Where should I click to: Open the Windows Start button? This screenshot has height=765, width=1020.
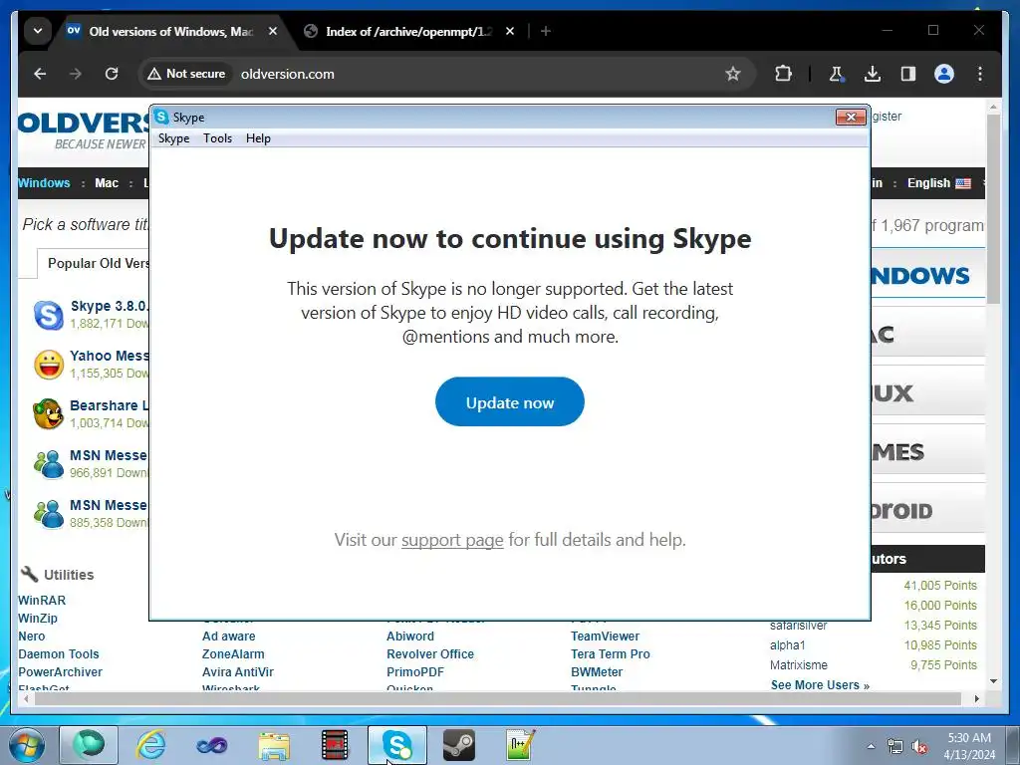(x=27, y=745)
